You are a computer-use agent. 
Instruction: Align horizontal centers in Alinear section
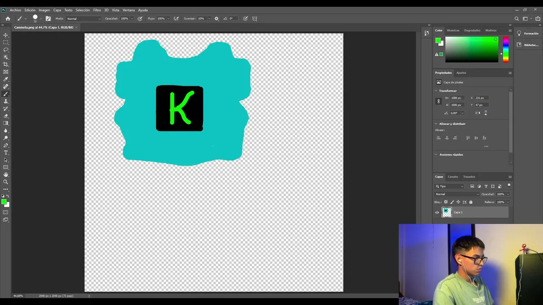tap(447, 138)
